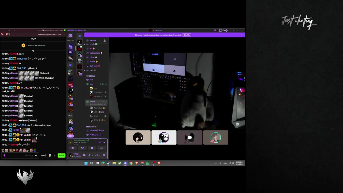The height and width of the screenshot is (193, 343).
Task: Invite people icon beside server name
Action: (x=105, y=40)
